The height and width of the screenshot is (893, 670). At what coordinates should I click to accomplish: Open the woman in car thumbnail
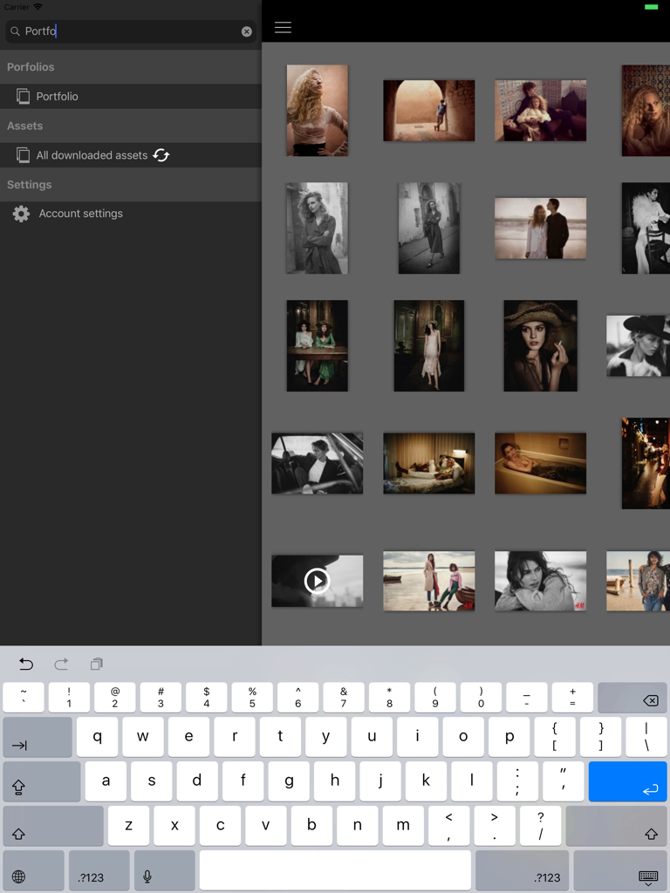(x=318, y=463)
